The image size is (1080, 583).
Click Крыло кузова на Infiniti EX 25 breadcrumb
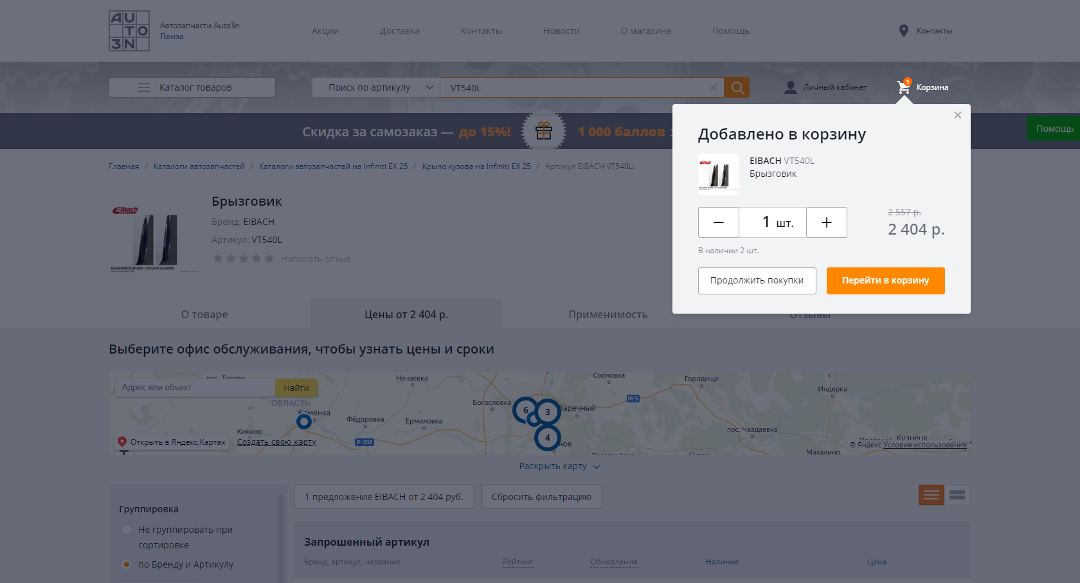(476, 166)
